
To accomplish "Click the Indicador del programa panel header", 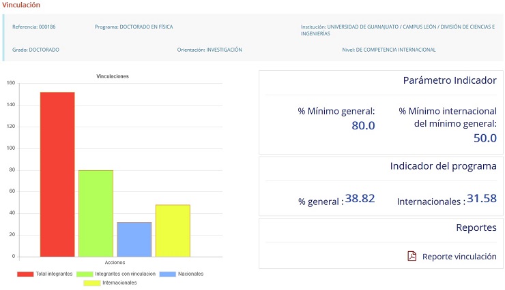I will click(x=443, y=165).
